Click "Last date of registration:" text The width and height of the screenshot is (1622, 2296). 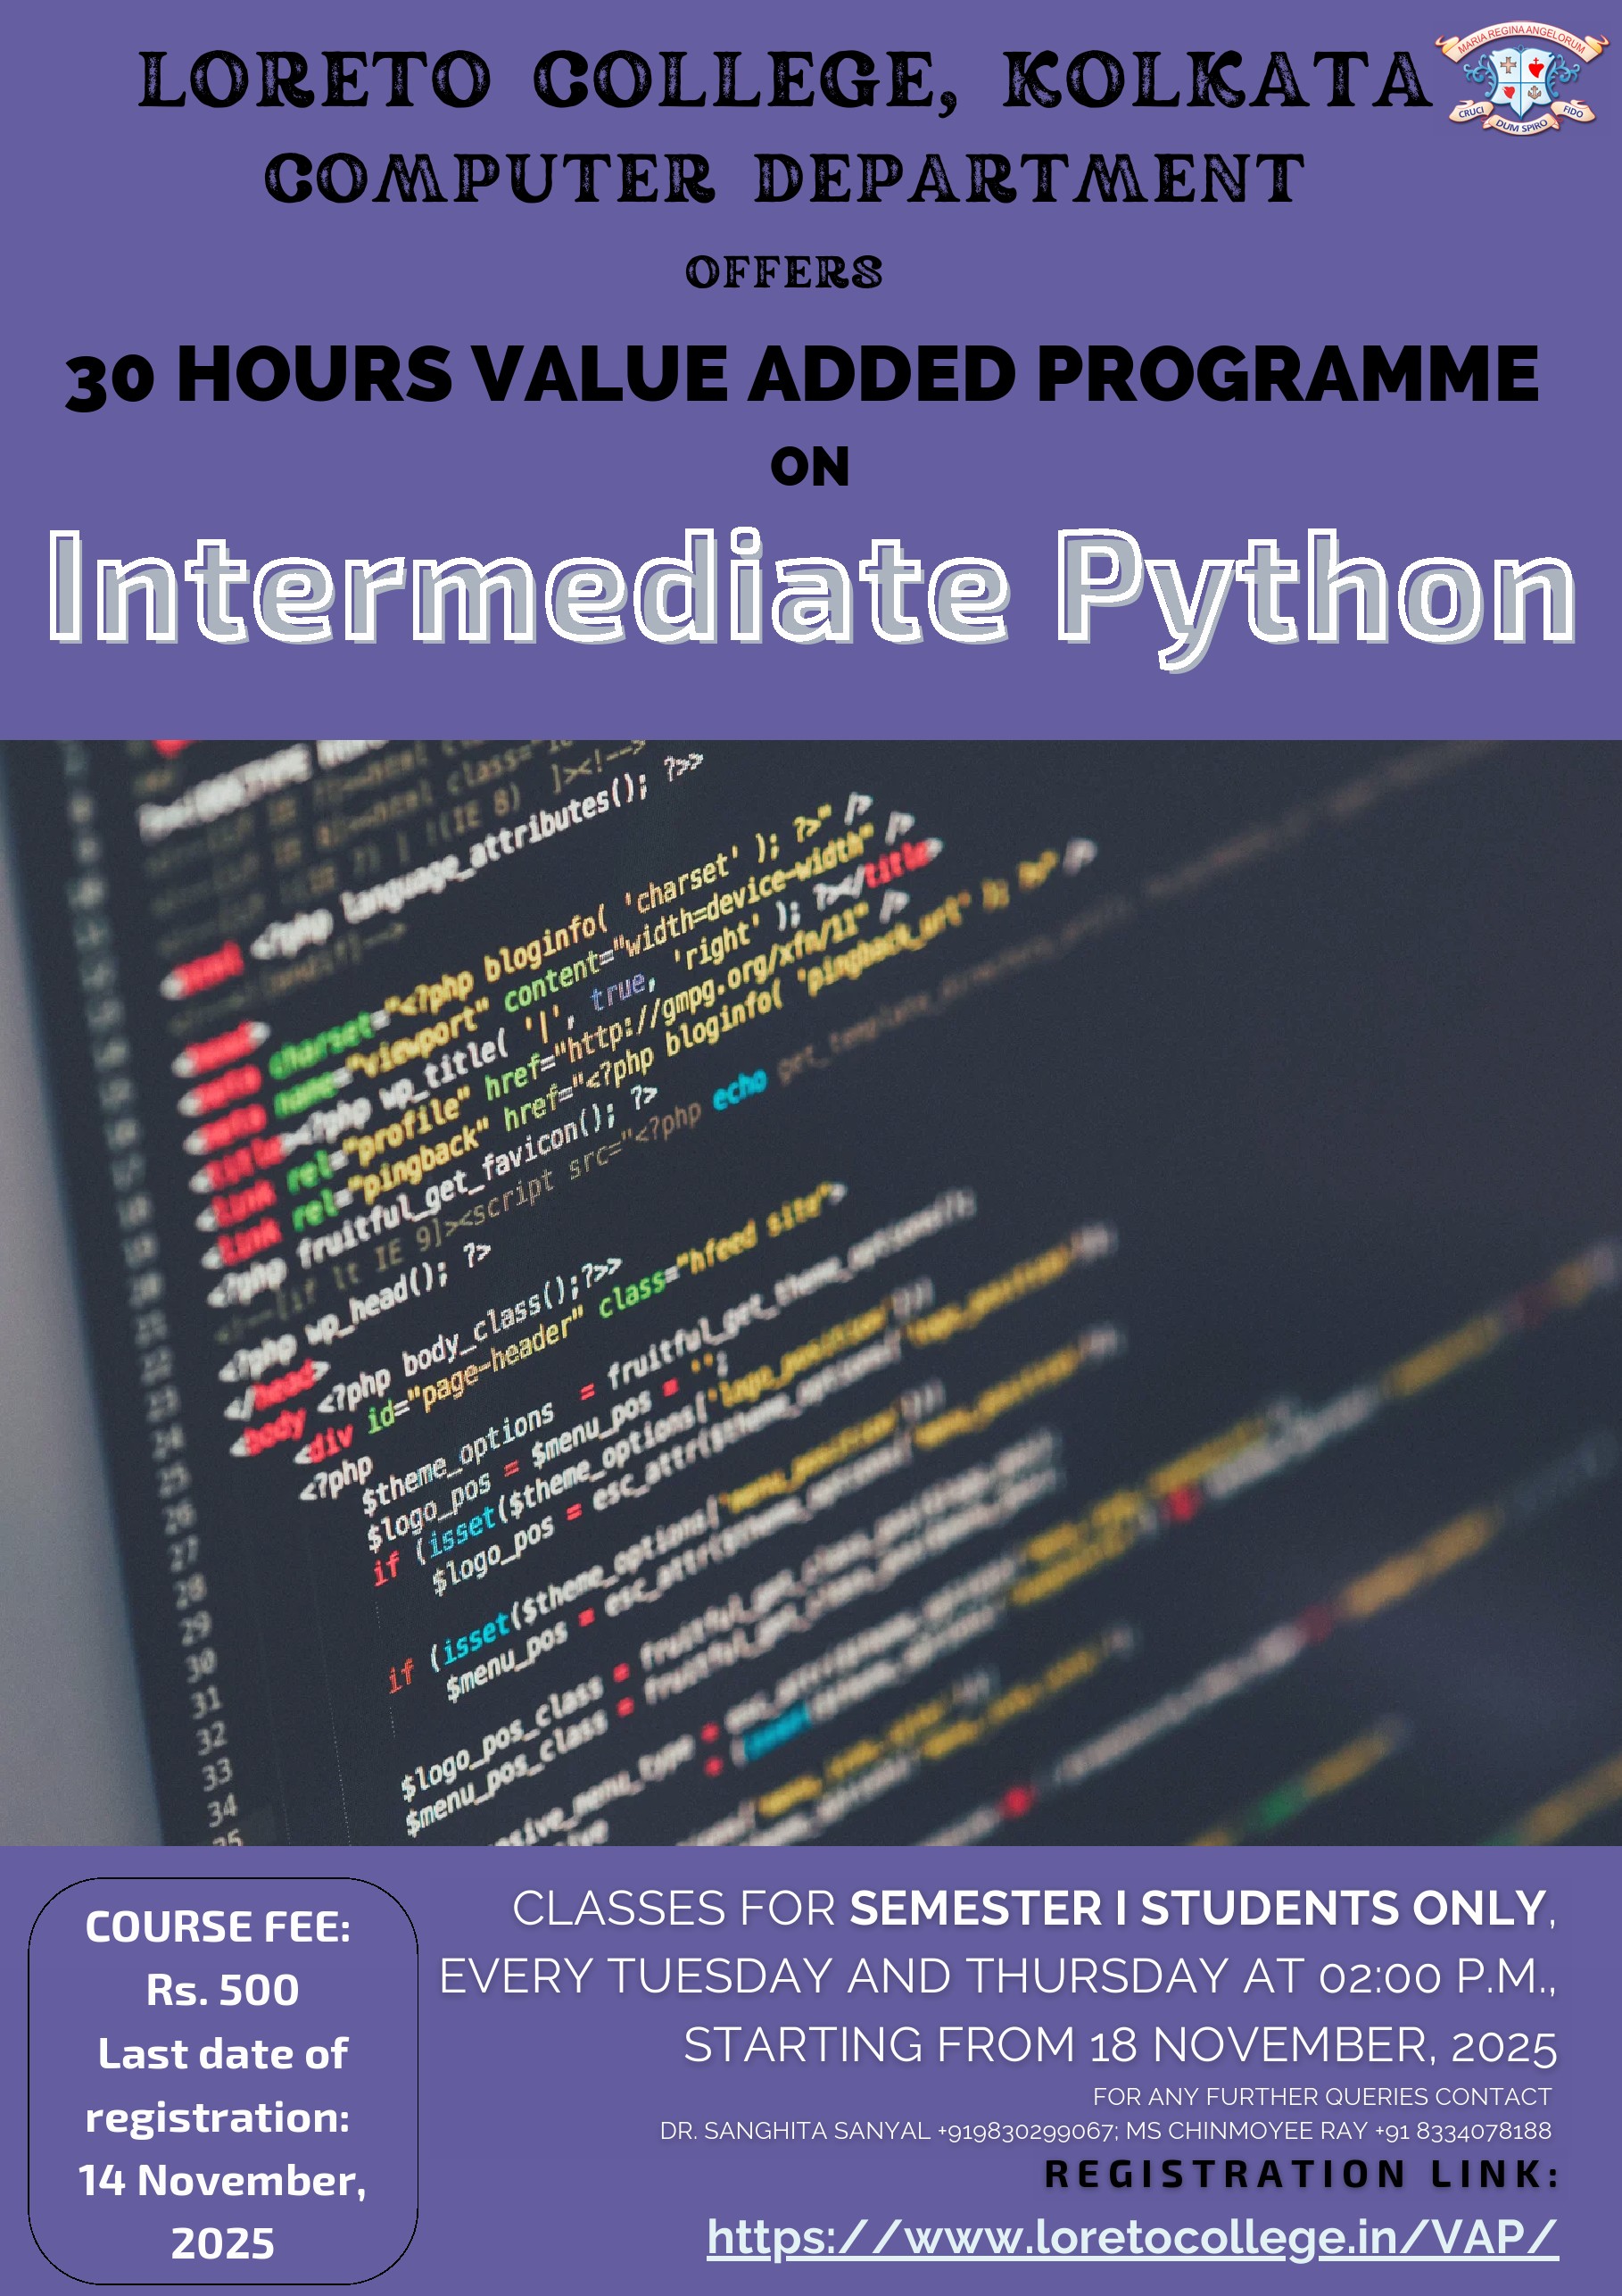(222, 2085)
